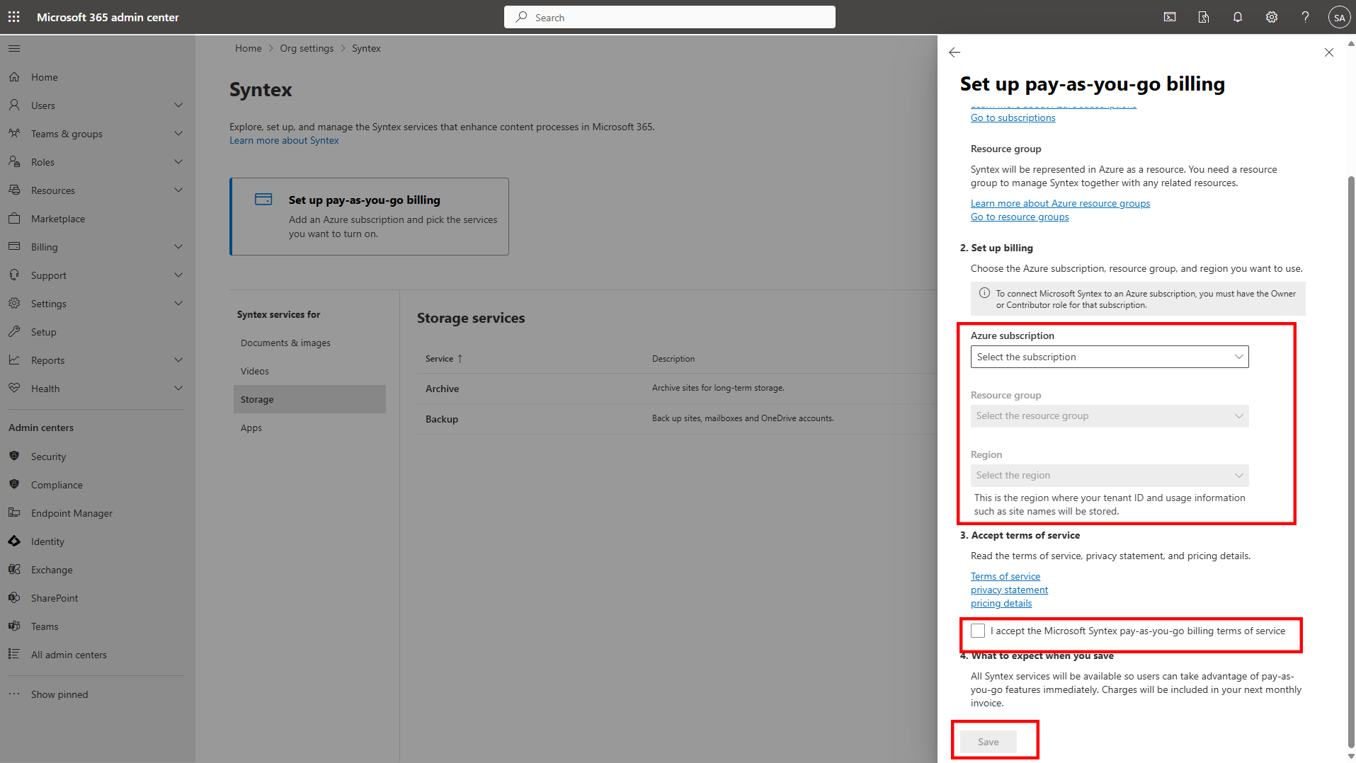Open the SA account avatar
The image size is (1356, 763).
click(x=1339, y=16)
